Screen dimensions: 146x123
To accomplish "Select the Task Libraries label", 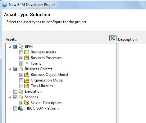I will click(x=42, y=86).
